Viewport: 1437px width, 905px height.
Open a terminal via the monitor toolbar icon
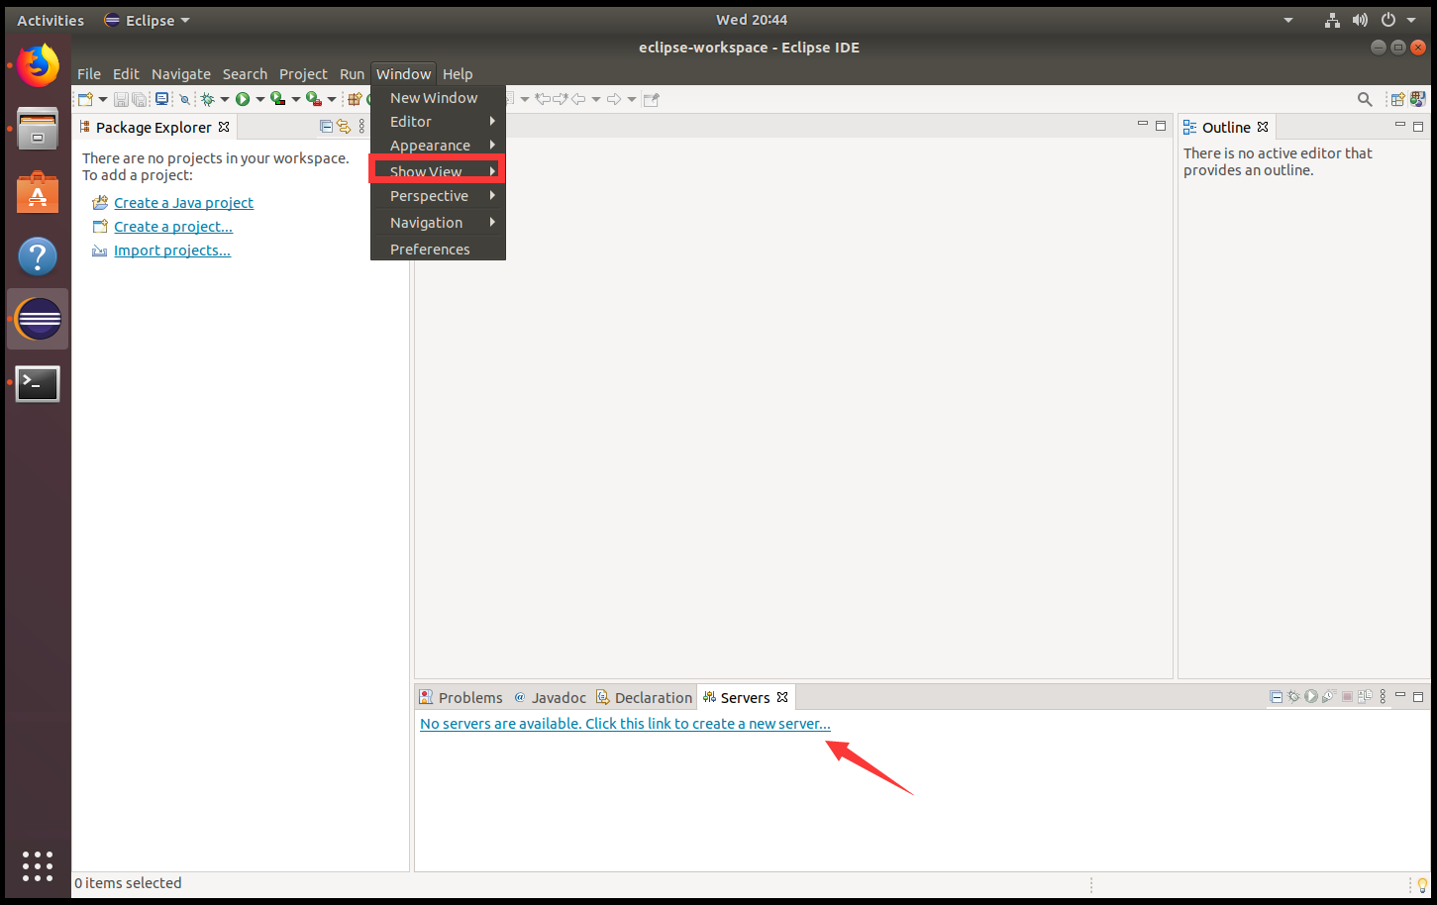[x=161, y=99]
